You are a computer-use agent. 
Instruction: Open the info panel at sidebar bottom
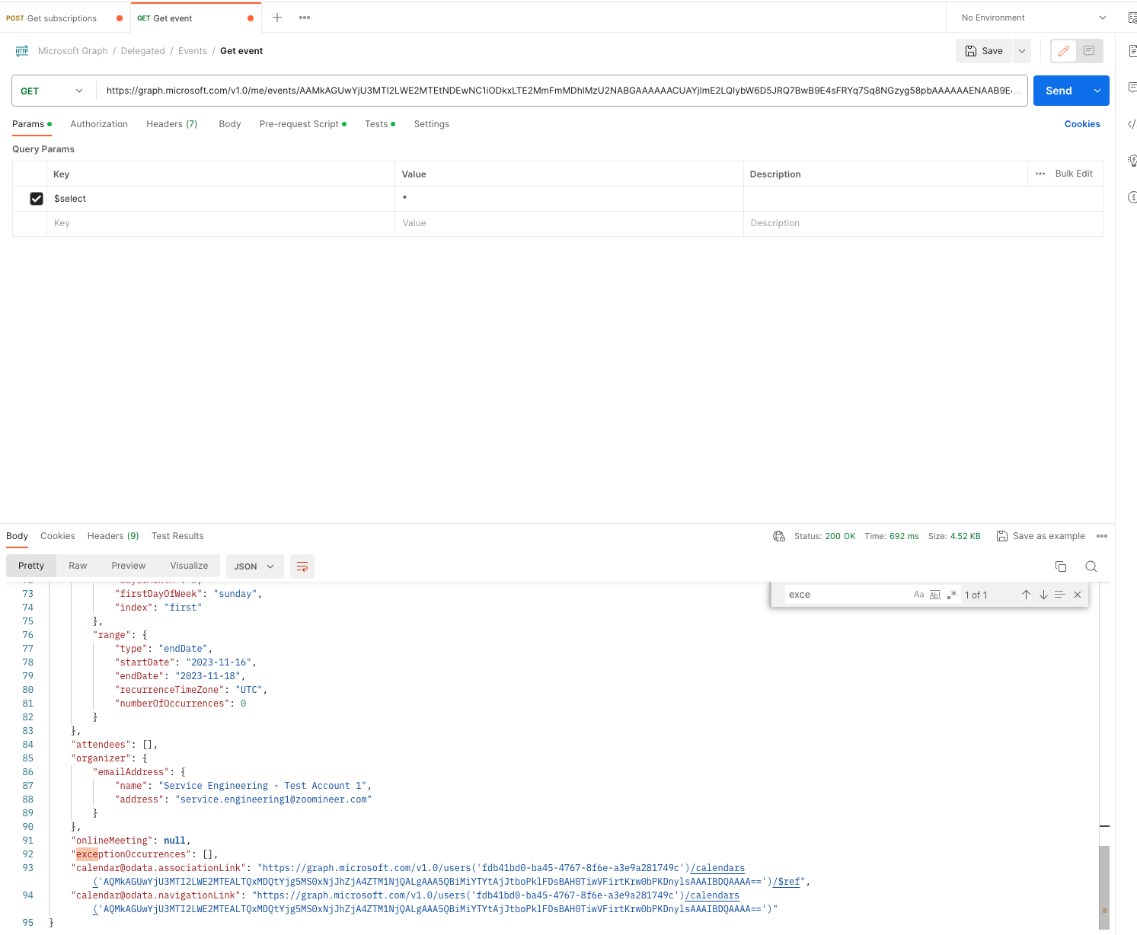[1132, 197]
